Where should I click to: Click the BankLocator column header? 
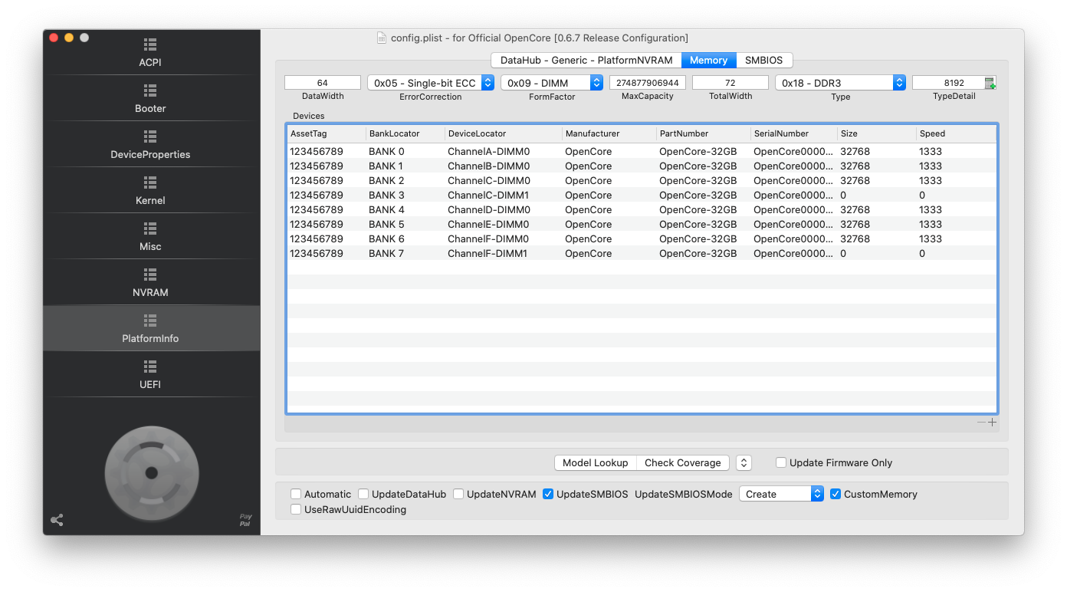click(x=405, y=133)
